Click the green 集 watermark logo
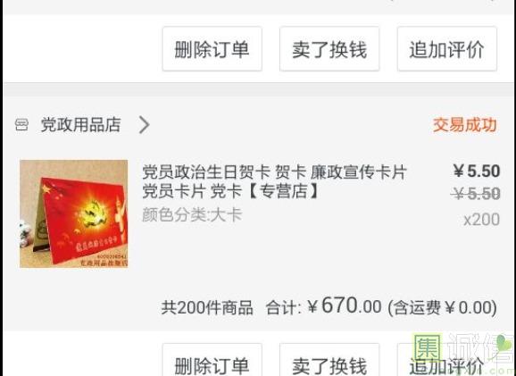Screen dimensions: 516x376 (428, 347)
